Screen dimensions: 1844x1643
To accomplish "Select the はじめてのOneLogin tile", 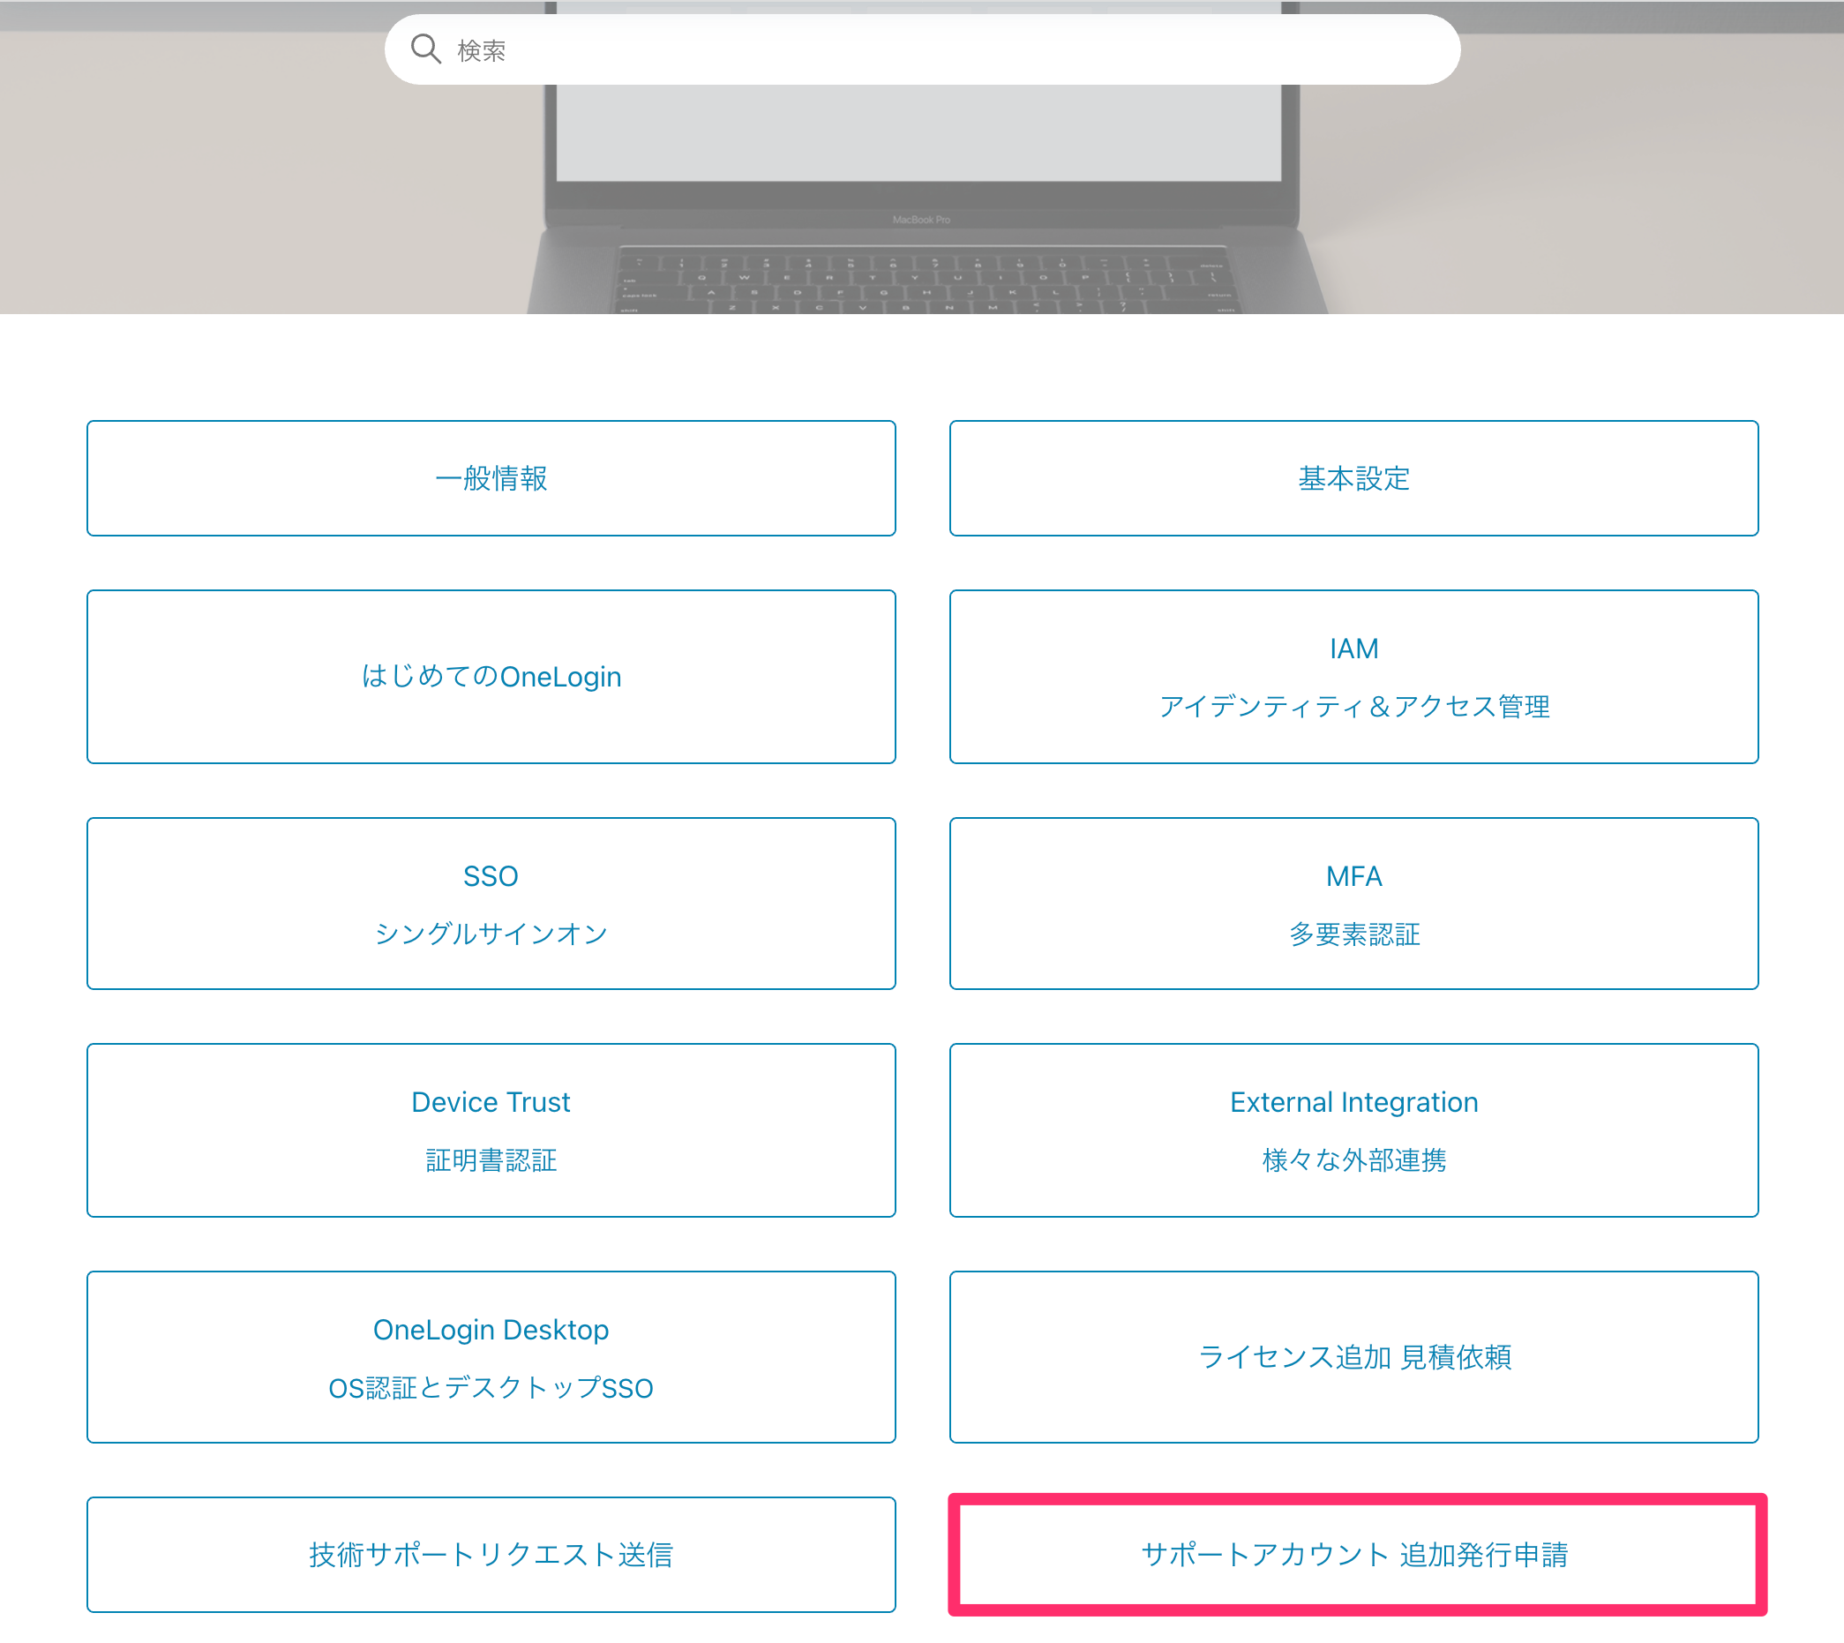I will (x=491, y=677).
